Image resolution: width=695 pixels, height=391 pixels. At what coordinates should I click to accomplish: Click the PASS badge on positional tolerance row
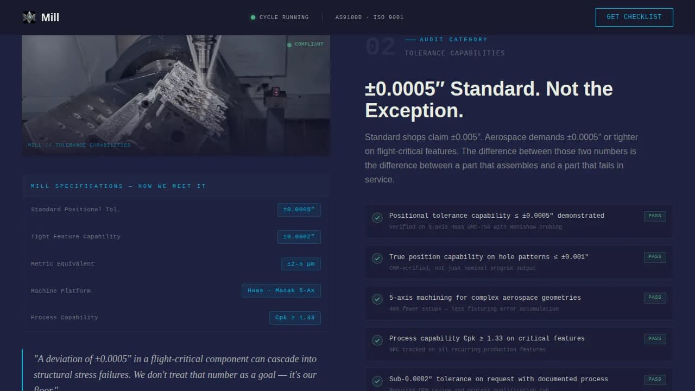click(655, 216)
